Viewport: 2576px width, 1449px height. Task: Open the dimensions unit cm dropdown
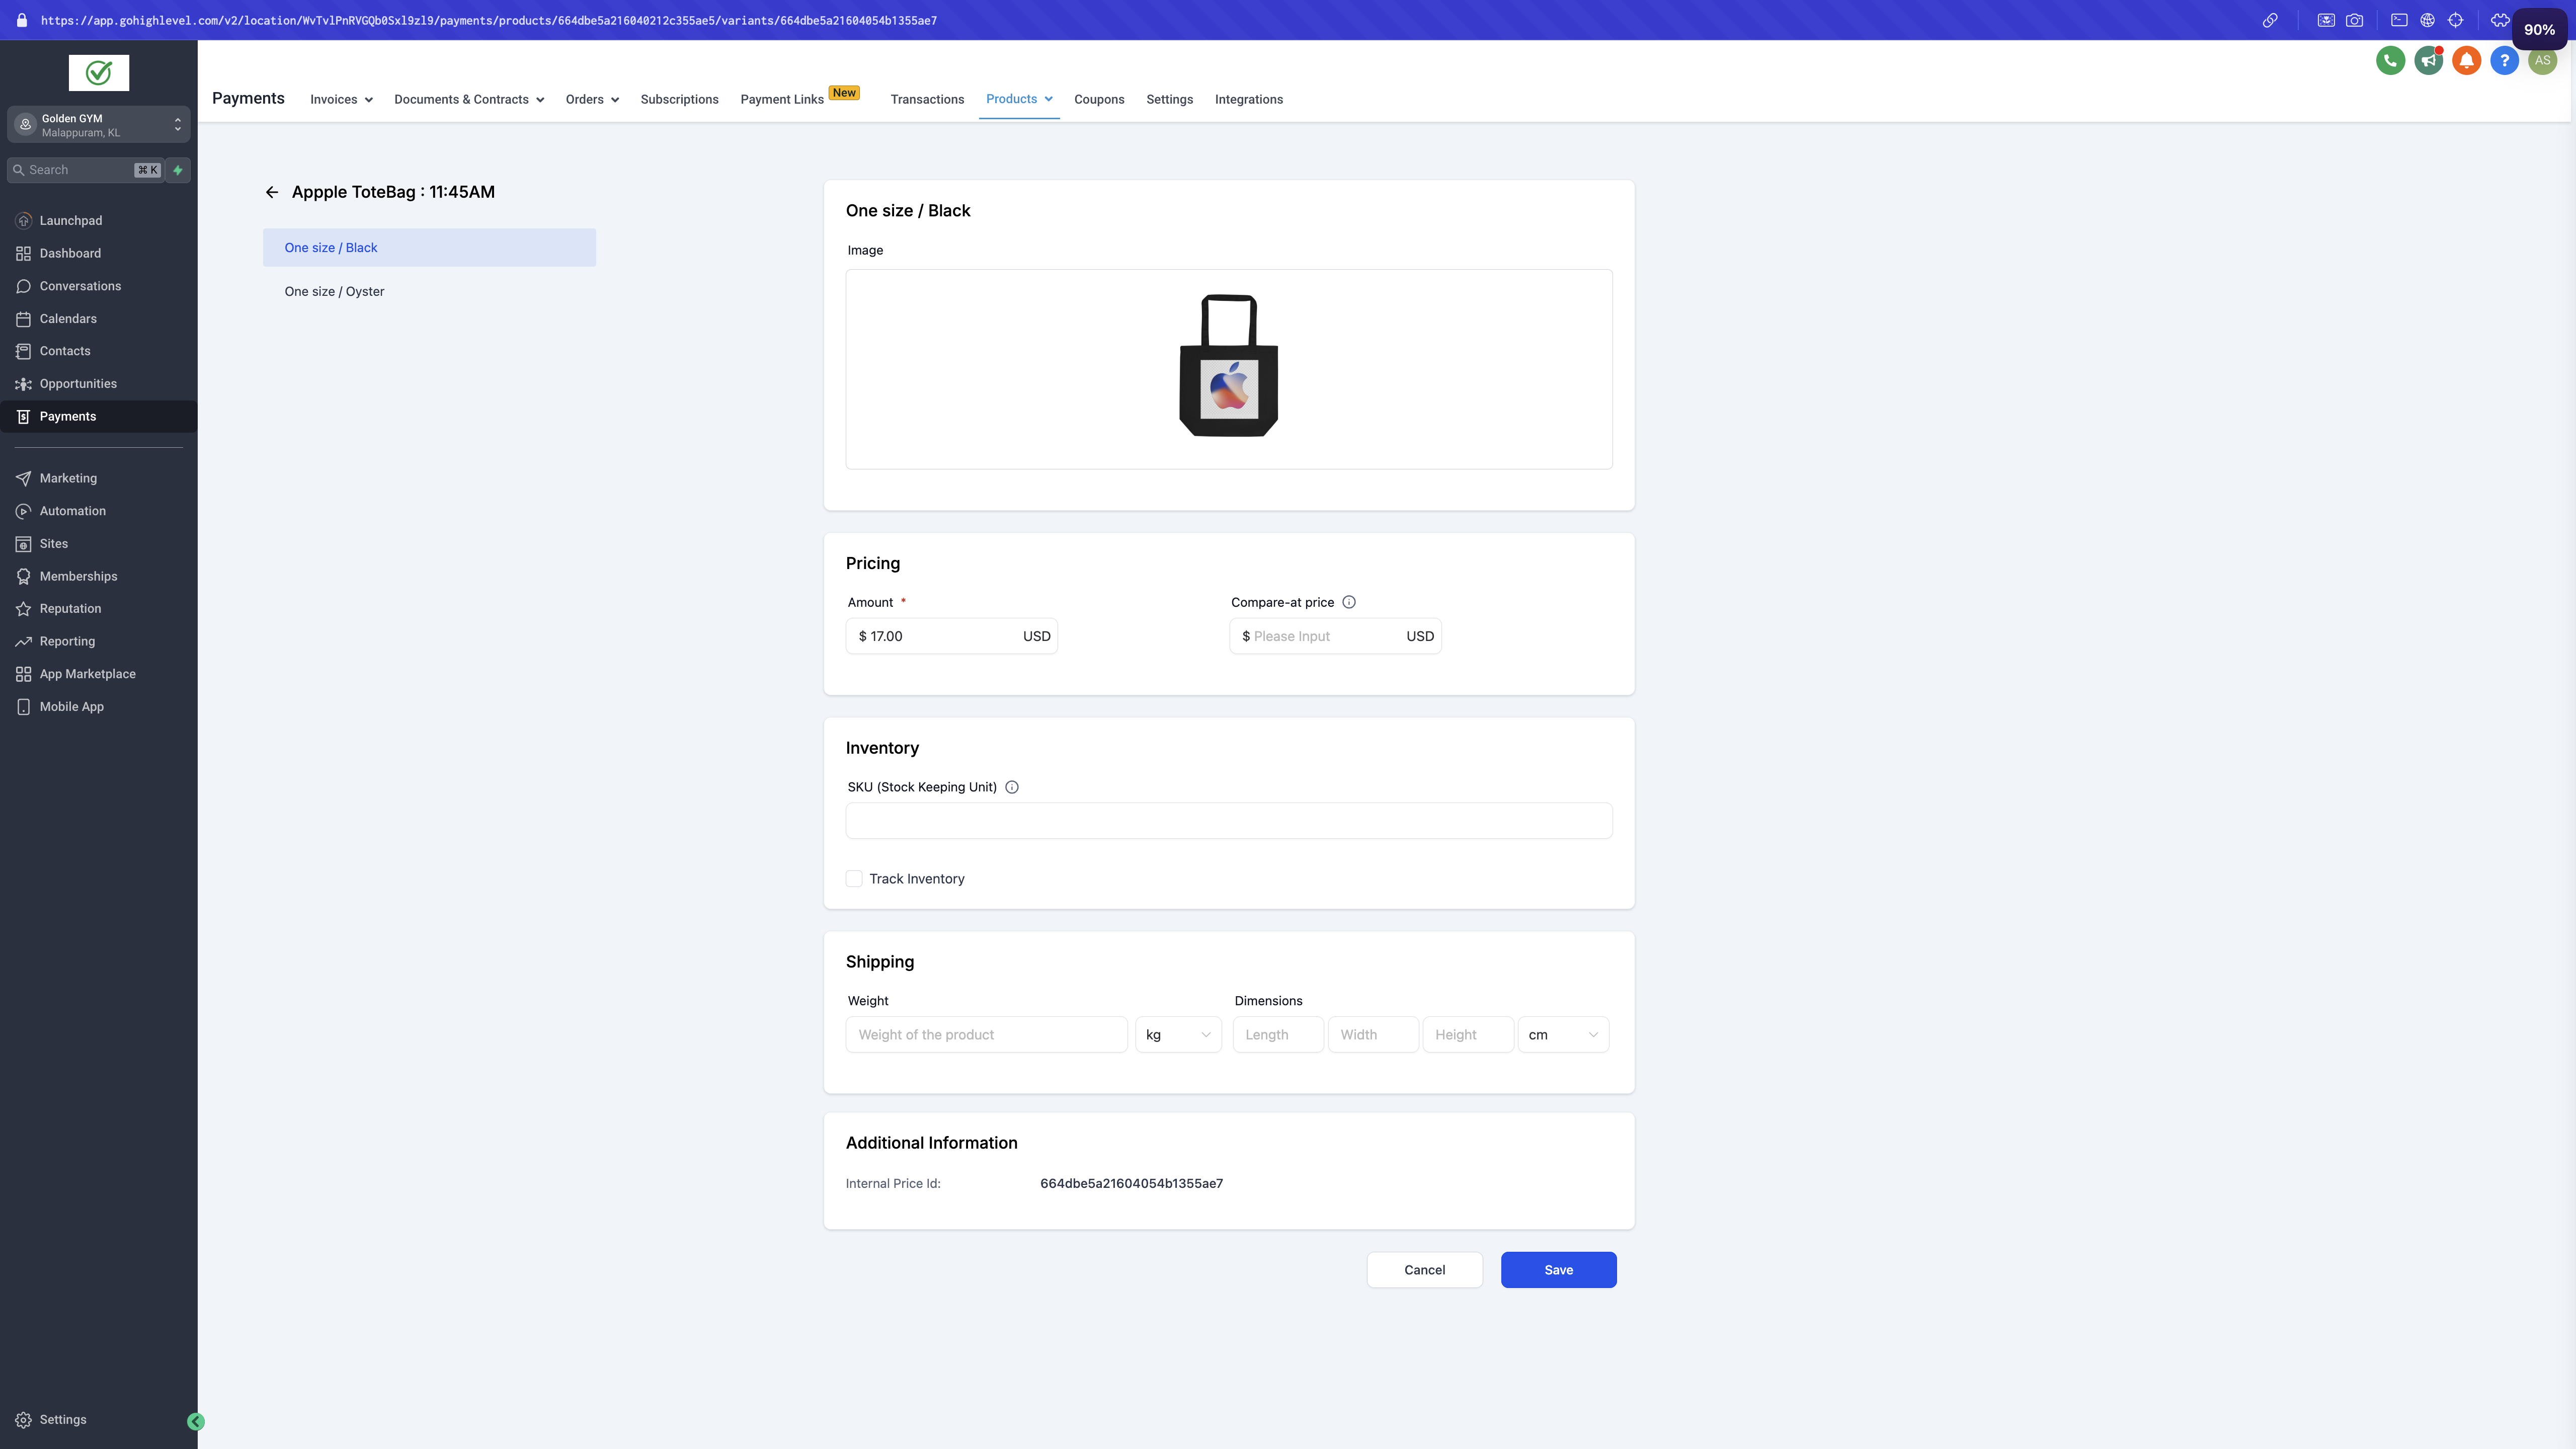coord(1563,1035)
